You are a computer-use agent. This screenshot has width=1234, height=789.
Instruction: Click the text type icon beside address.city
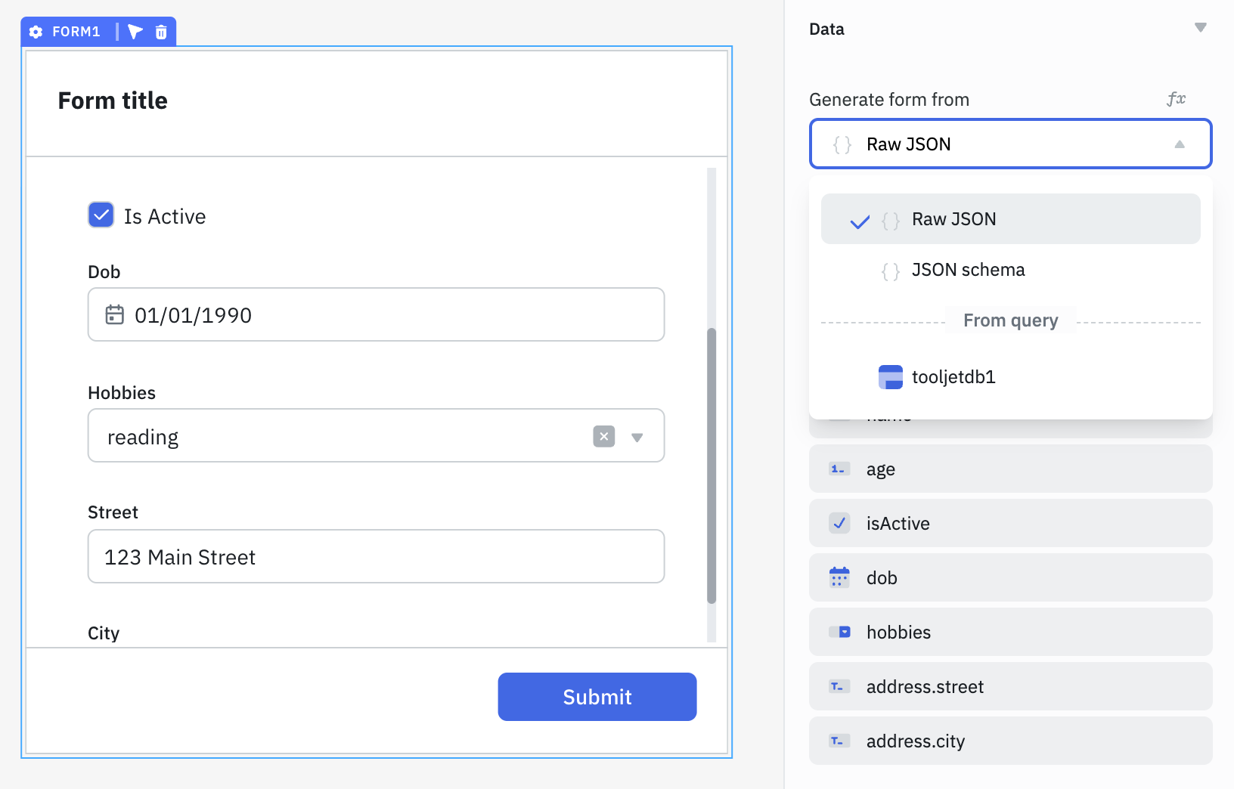coord(838,741)
